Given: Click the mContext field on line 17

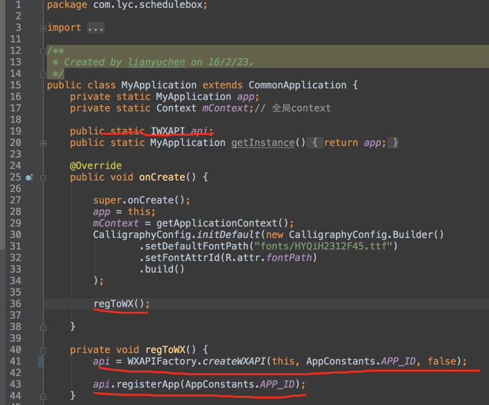Looking at the screenshot, I should pyautogui.click(x=225, y=108).
